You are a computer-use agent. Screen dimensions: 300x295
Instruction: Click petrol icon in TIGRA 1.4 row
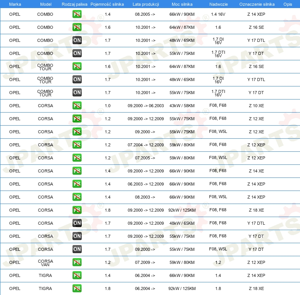[x=77, y=275]
